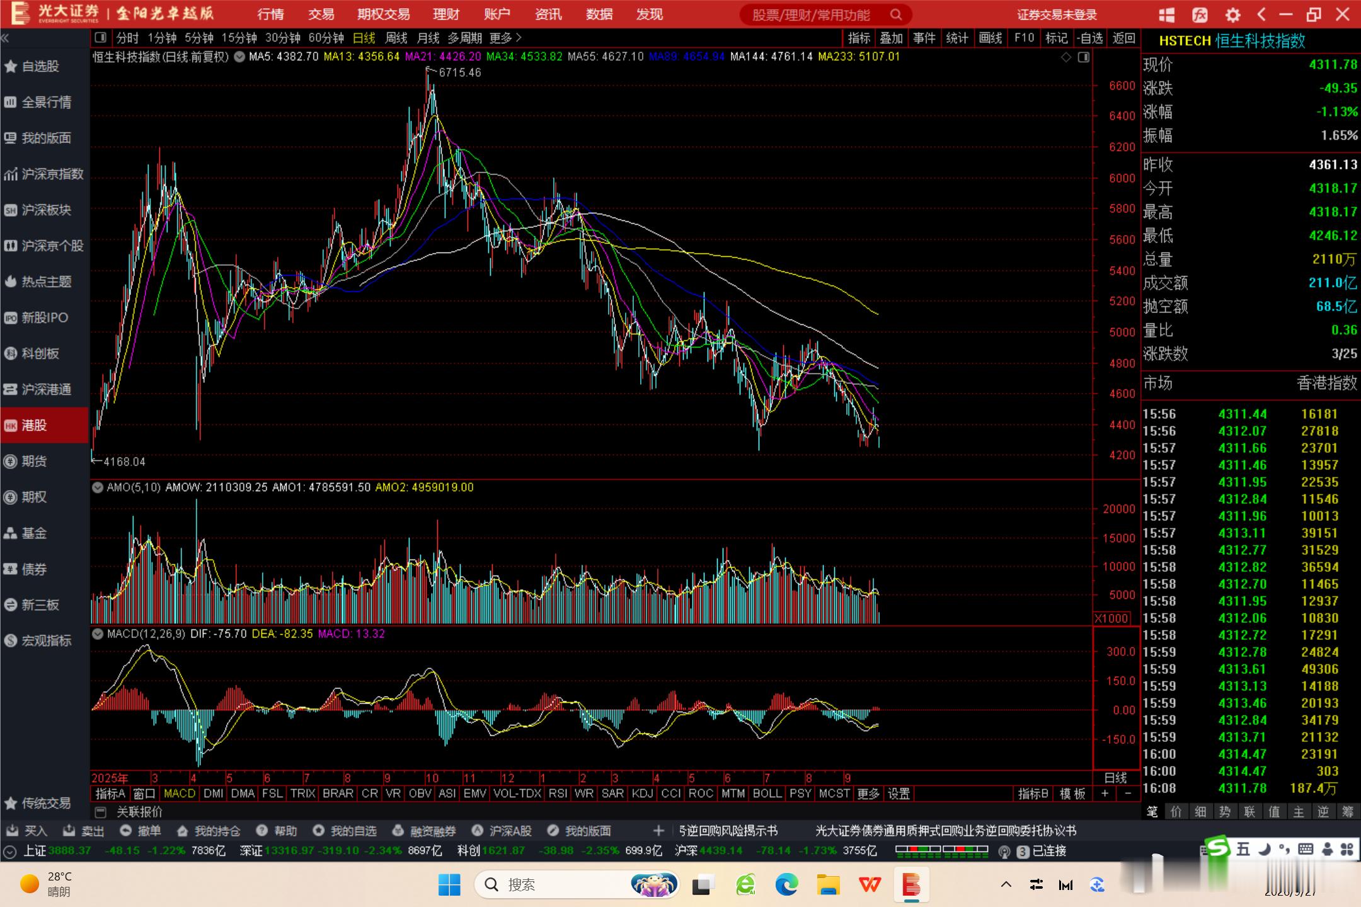Open the MA indicator dropdown beside the chart title

click(x=239, y=57)
